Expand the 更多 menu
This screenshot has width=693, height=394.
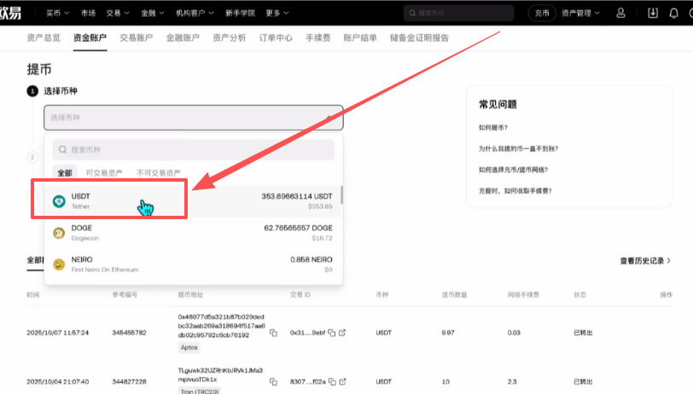coord(277,14)
